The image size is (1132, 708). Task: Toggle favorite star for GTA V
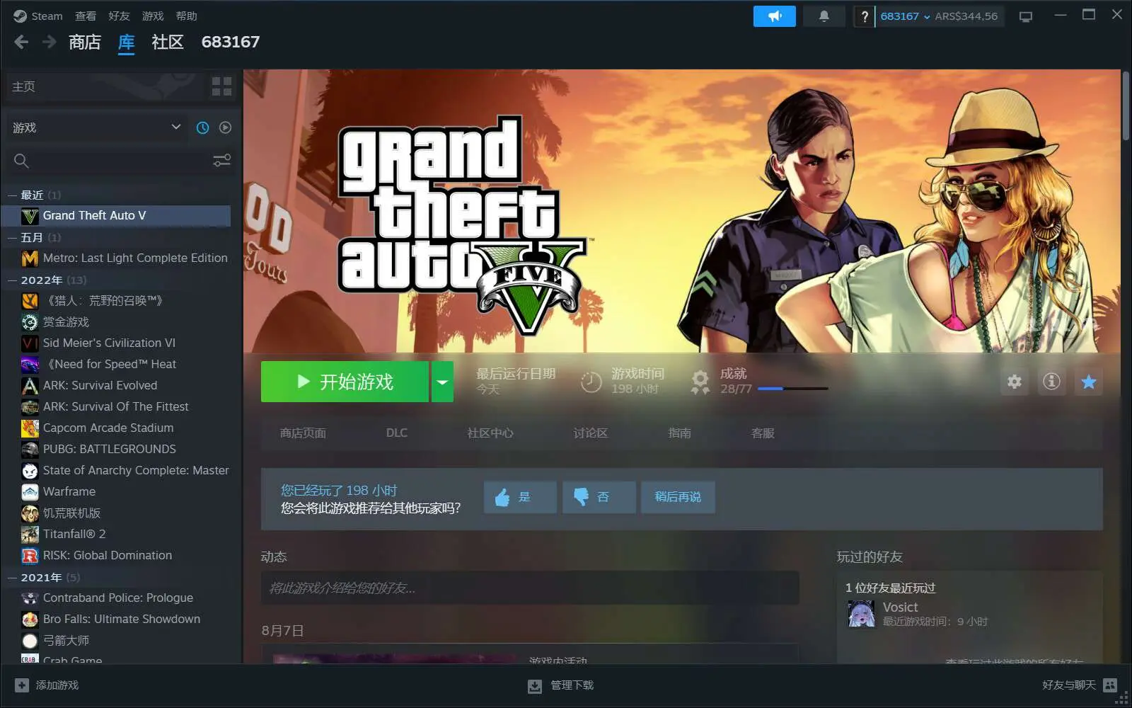pos(1088,382)
